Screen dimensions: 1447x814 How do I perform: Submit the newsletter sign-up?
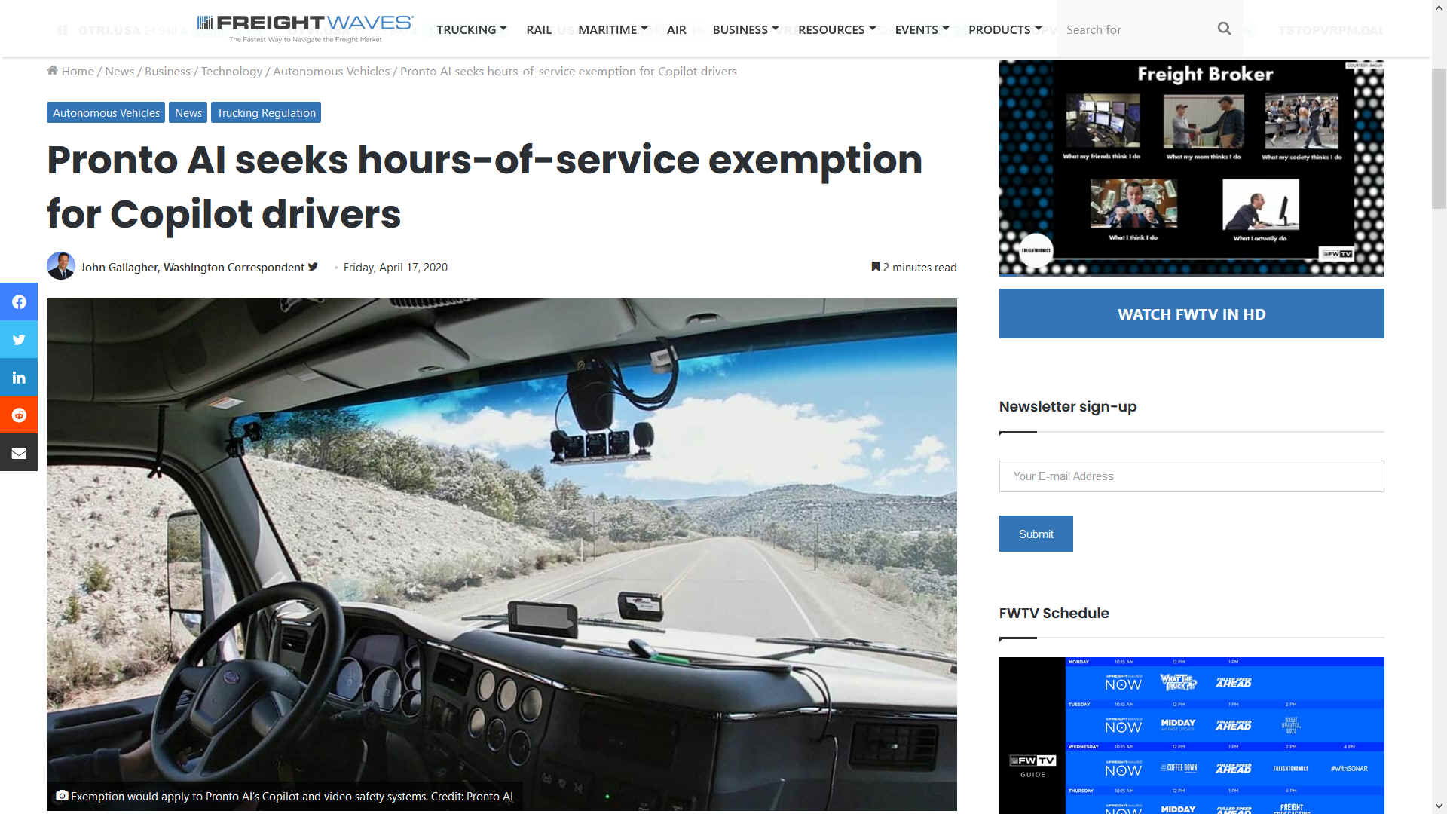click(1036, 534)
